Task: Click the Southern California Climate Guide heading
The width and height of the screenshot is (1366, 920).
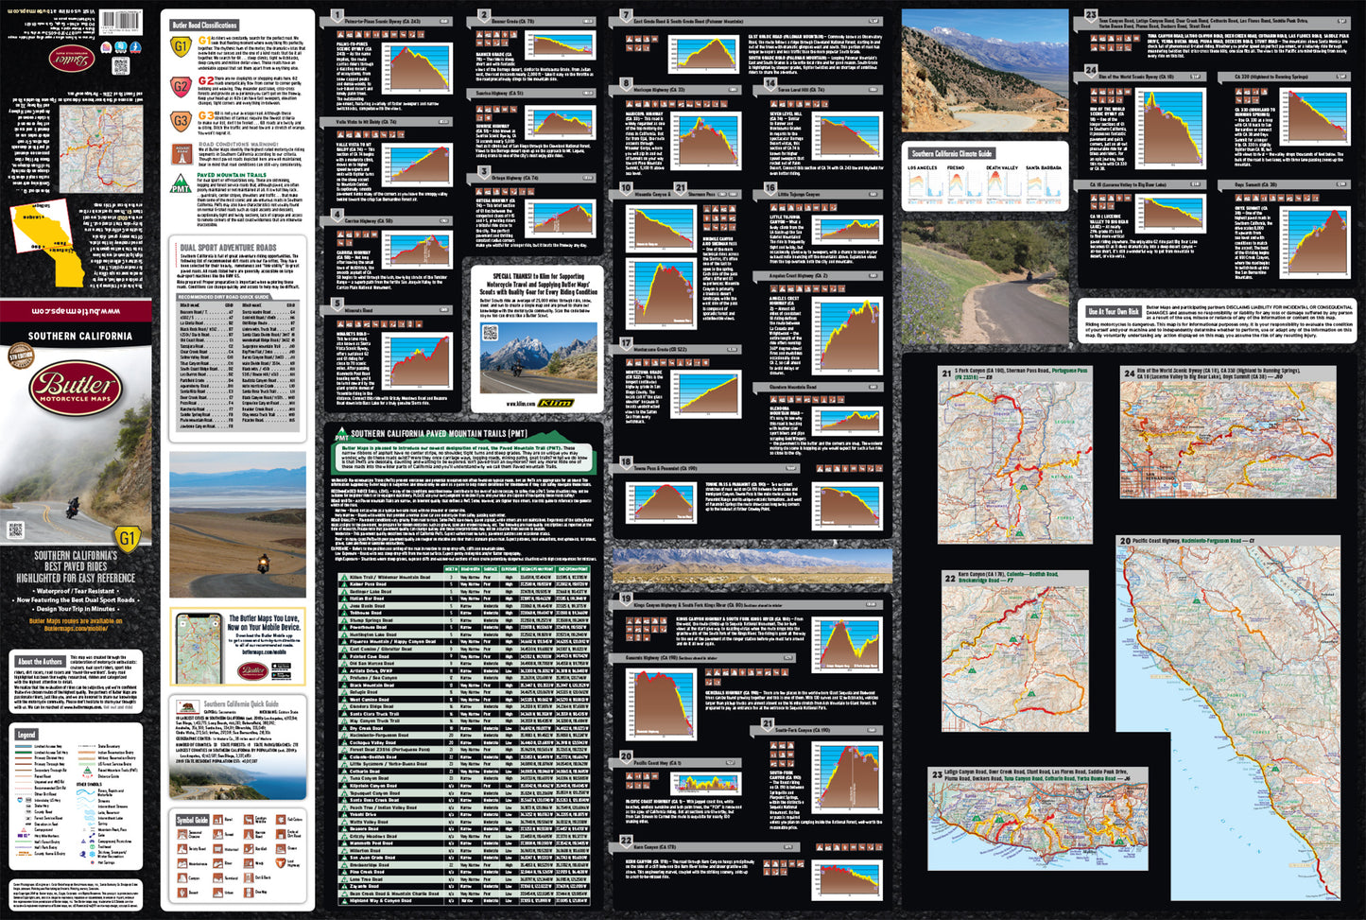Action: (x=952, y=152)
